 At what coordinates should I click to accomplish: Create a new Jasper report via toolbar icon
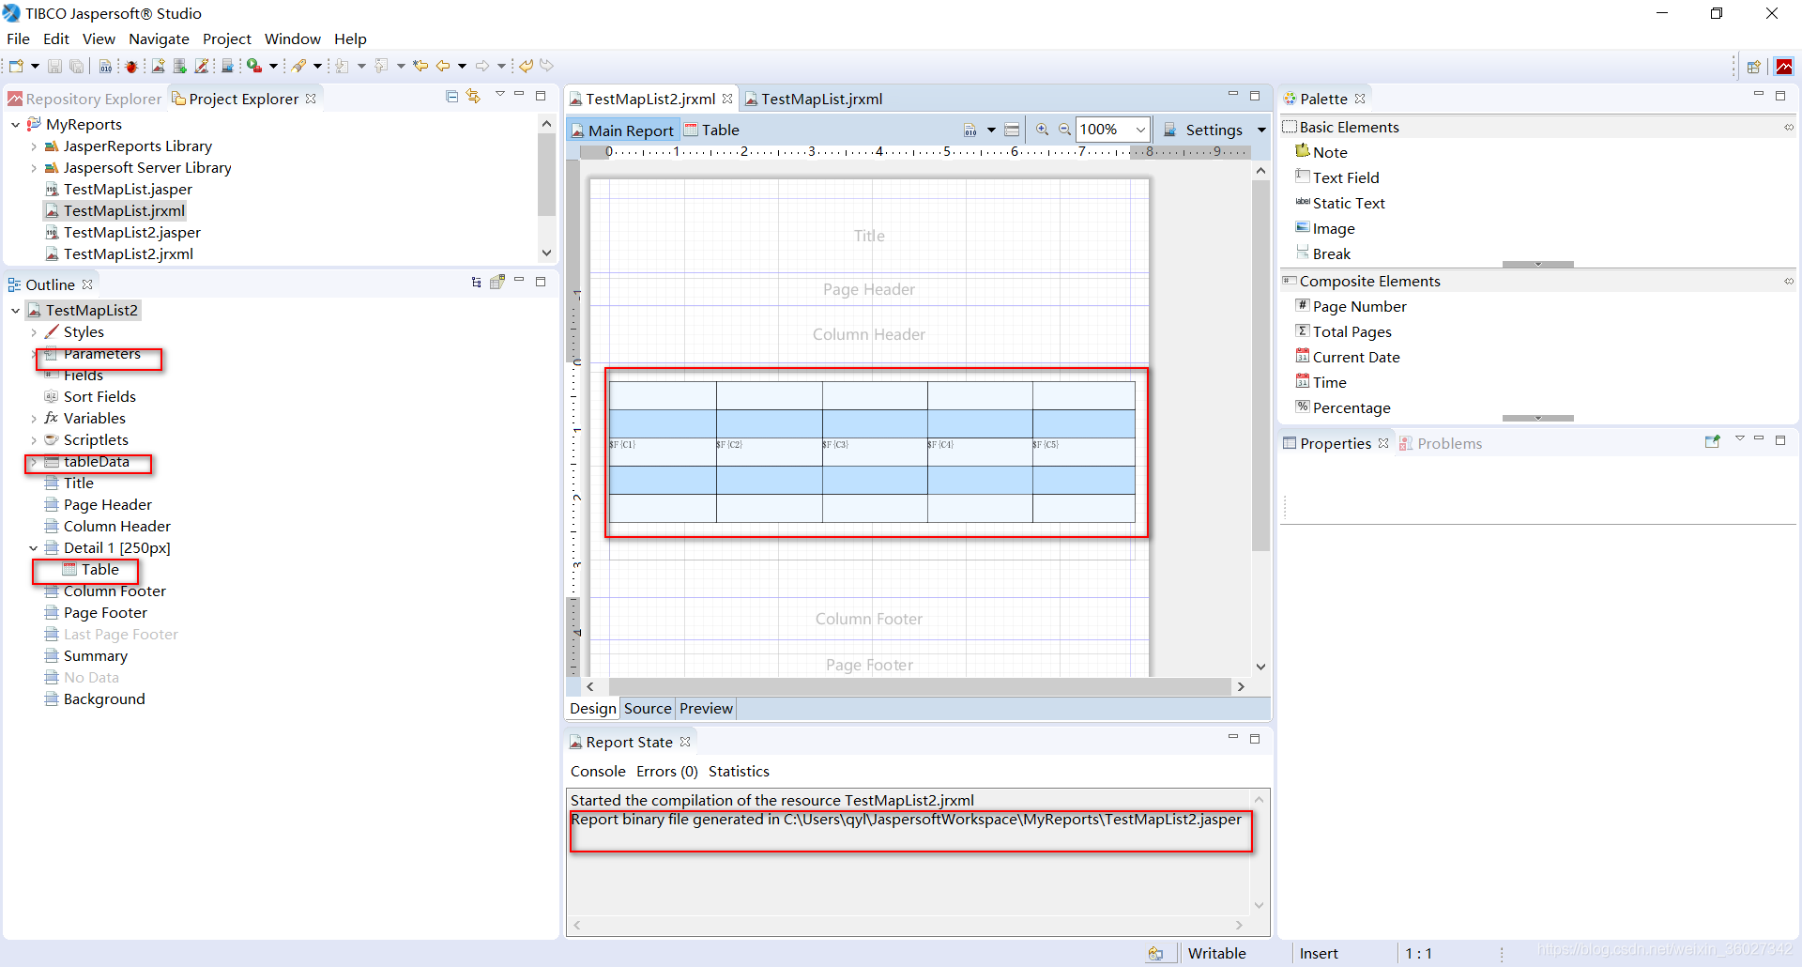[x=158, y=66]
